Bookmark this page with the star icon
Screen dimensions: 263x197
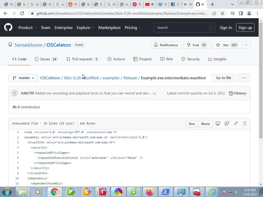[222, 13]
